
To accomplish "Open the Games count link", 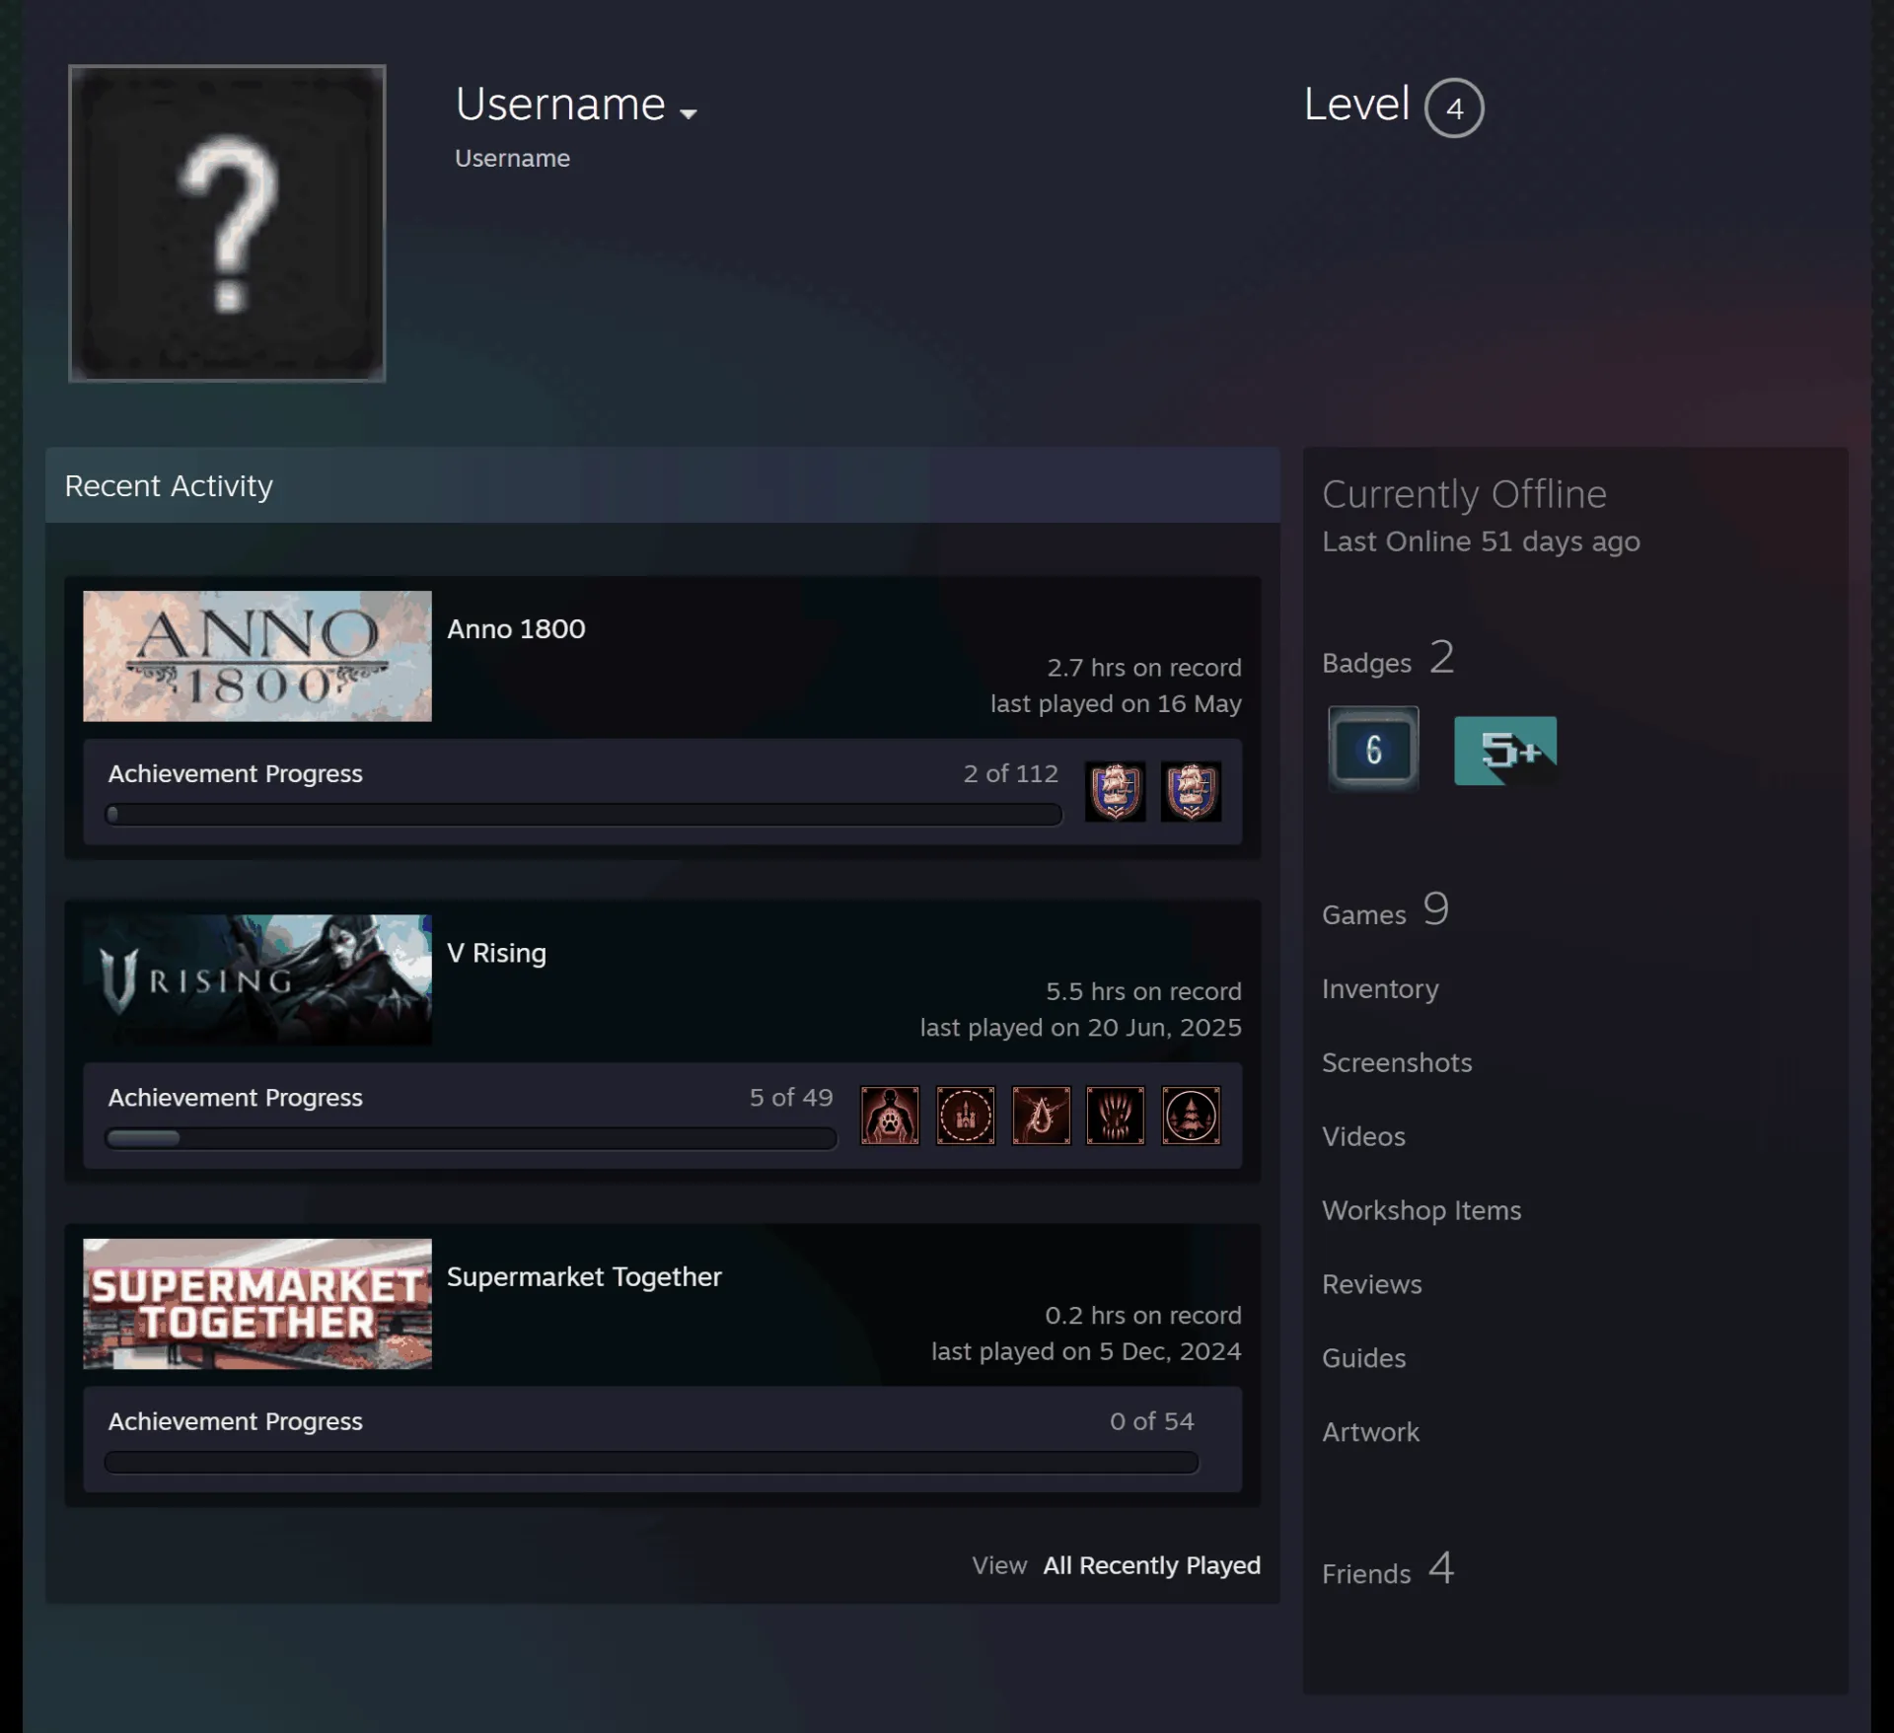I will (1385, 910).
